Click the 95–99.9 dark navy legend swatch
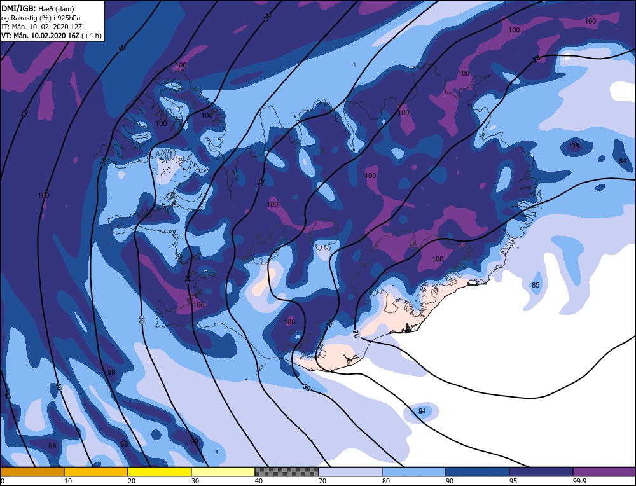This screenshot has height=486, width=636. tap(541, 472)
